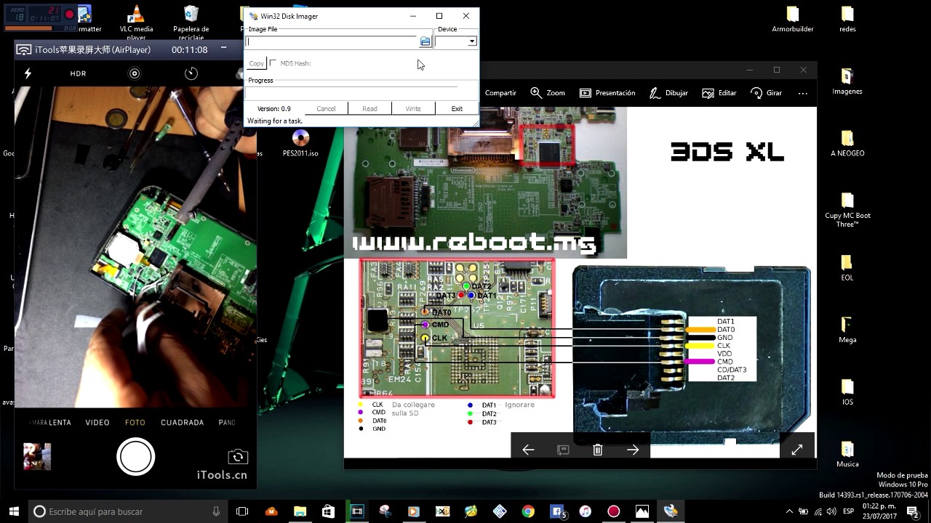Open Google Chrome from the taskbar
The height and width of the screenshot is (523, 931).
pos(528,511)
